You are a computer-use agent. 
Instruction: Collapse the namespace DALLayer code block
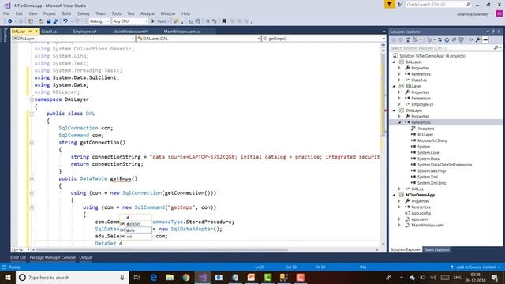(32, 99)
